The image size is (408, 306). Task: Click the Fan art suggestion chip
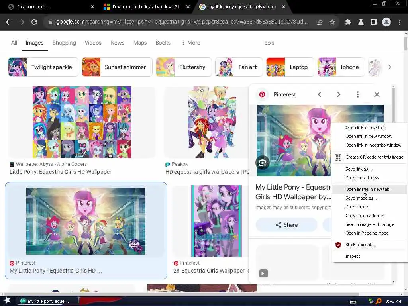click(239, 67)
